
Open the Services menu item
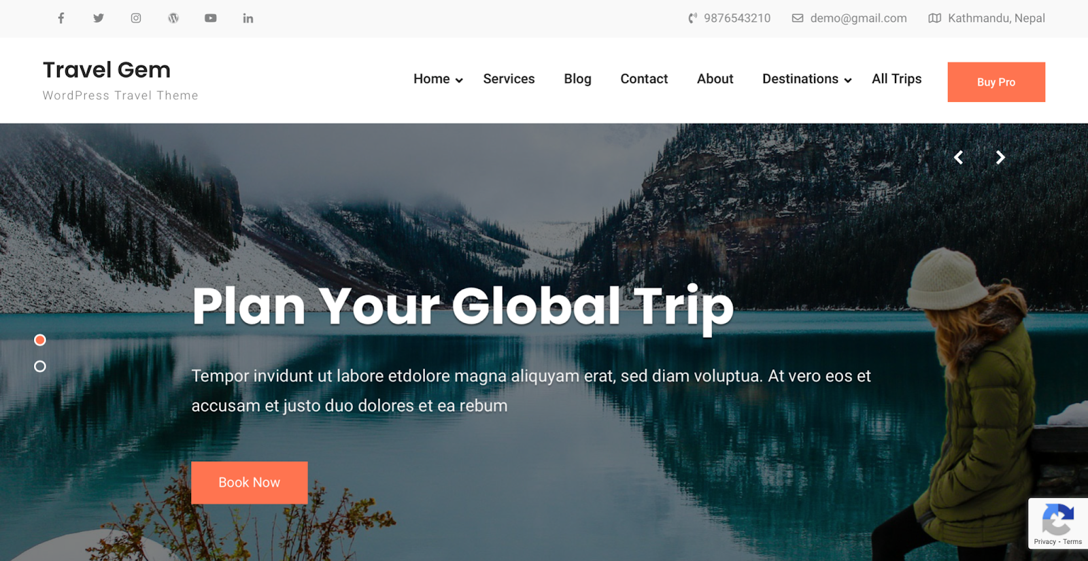[509, 79]
